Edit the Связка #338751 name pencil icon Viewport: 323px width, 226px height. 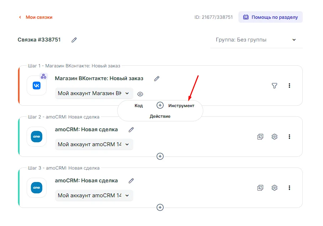(x=74, y=40)
